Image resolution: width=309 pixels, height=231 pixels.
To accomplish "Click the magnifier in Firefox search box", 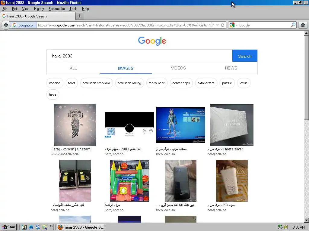I will point(293,25).
